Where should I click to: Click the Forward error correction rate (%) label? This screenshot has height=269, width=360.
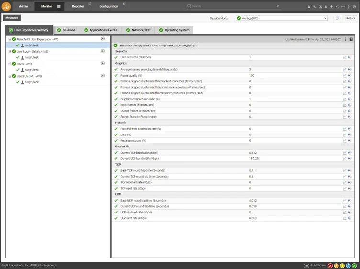tap(141, 129)
